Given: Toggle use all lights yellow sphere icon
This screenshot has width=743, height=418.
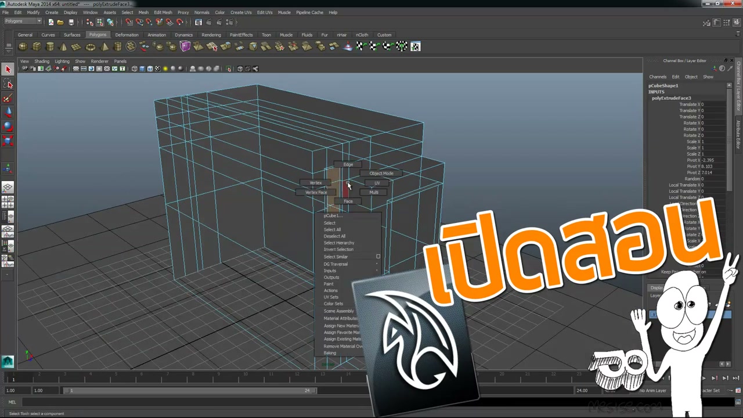Looking at the screenshot, I should click(165, 69).
